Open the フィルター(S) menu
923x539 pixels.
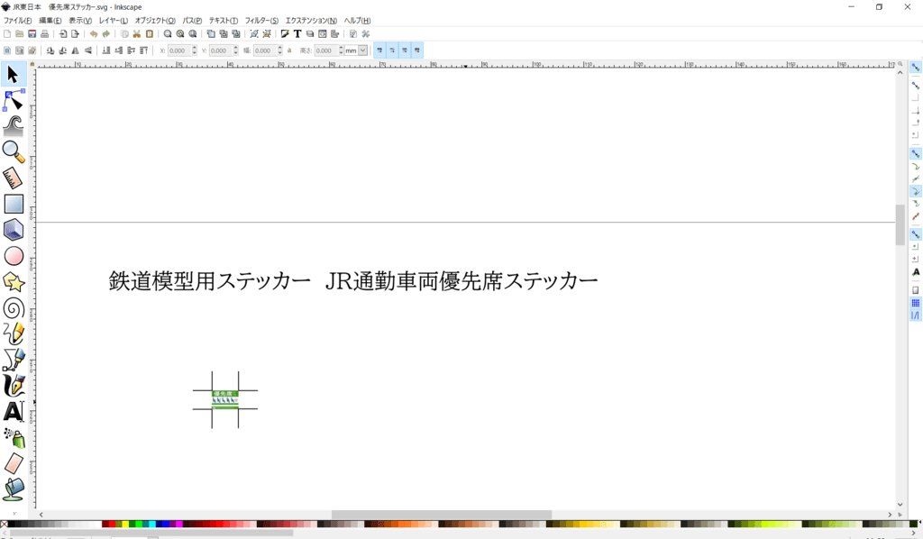(261, 21)
